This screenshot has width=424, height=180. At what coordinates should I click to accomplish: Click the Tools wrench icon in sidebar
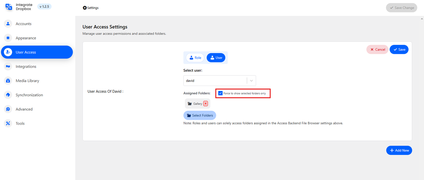(x=8, y=123)
